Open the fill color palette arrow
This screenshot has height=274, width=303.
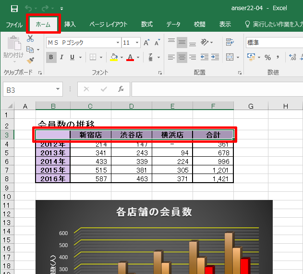121,58
